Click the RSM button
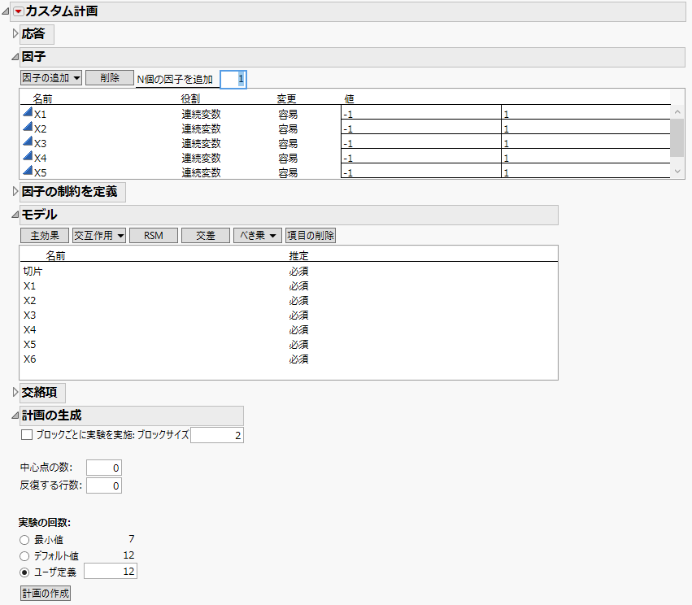Viewport: 692px width, 605px height. tap(153, 235)
